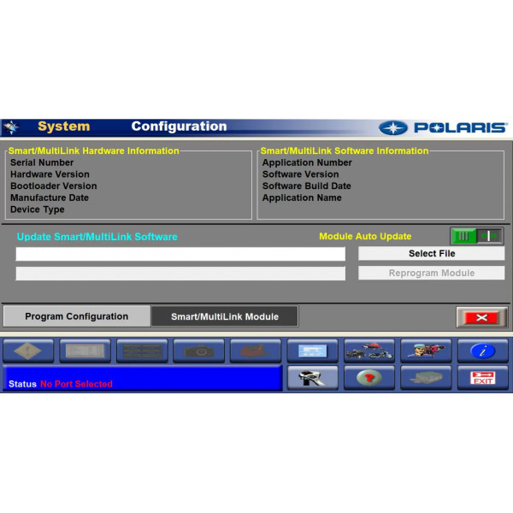Choose the vehicles selection icon with ATVs

pos(369,351)
